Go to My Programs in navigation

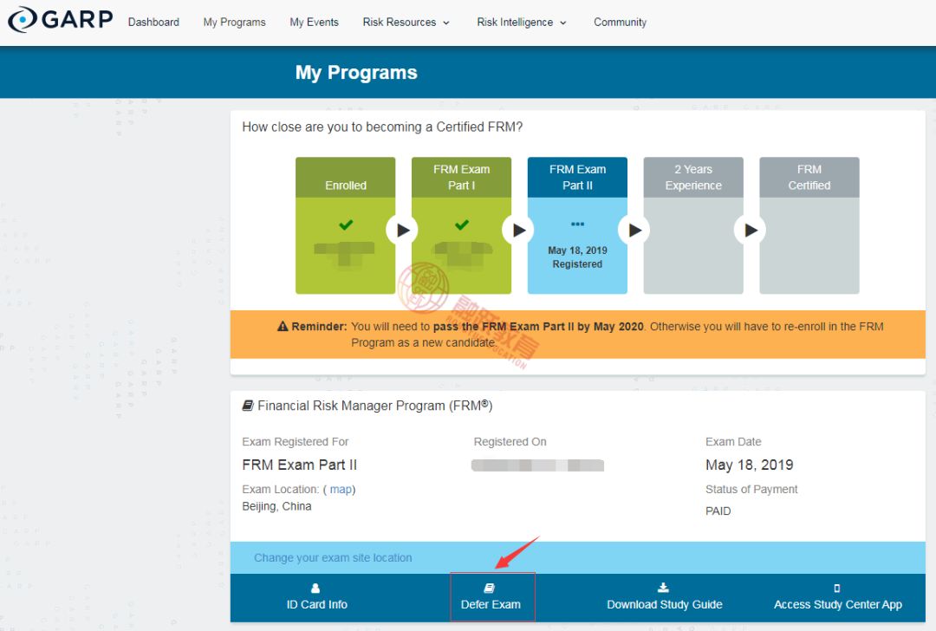(234, 23)
